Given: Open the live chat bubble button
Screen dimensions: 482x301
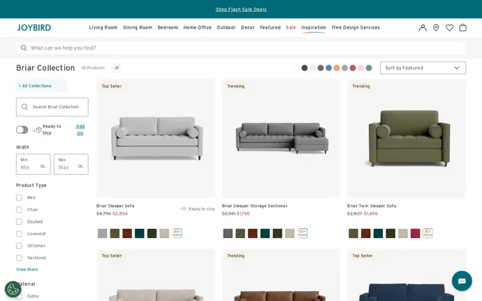Looking at the screenshot, I should (x=462, y=281).
